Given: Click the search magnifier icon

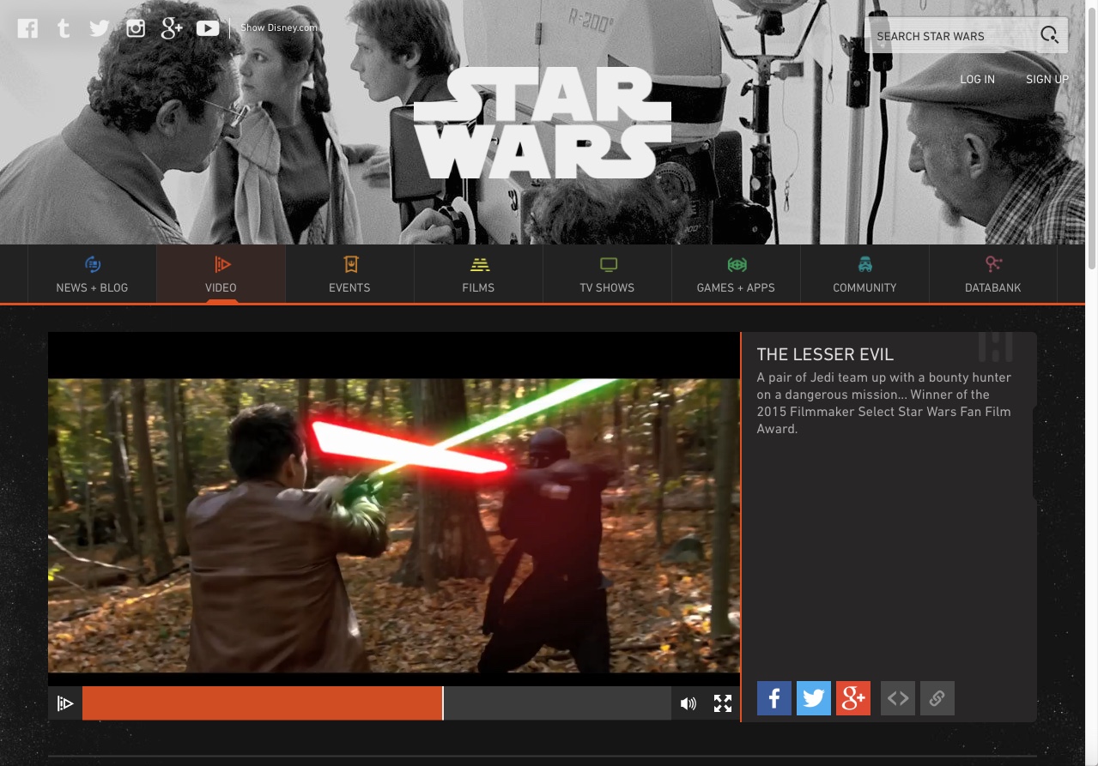Looking at the screenshot, I should click(1050, 35).
